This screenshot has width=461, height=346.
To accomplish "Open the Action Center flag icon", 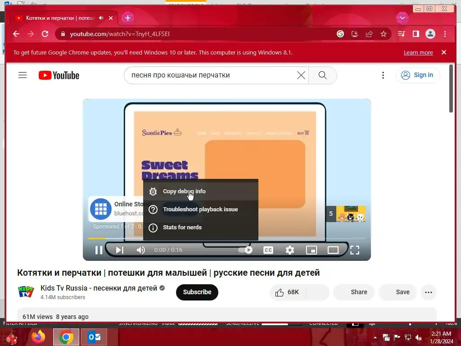I will [x=397, y=337].
